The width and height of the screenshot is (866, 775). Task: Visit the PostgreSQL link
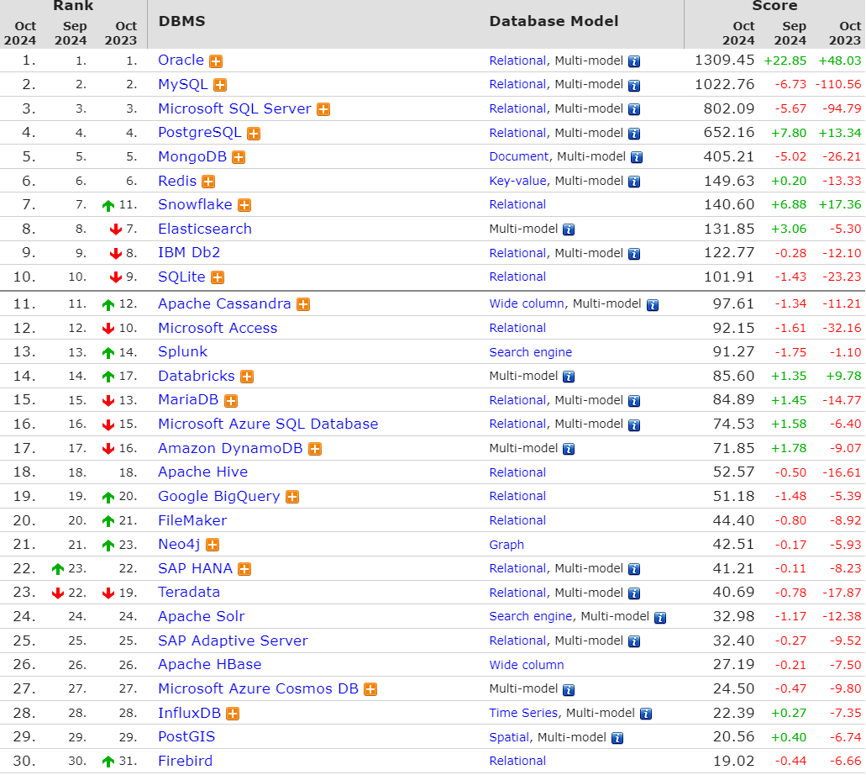[200, 133]
